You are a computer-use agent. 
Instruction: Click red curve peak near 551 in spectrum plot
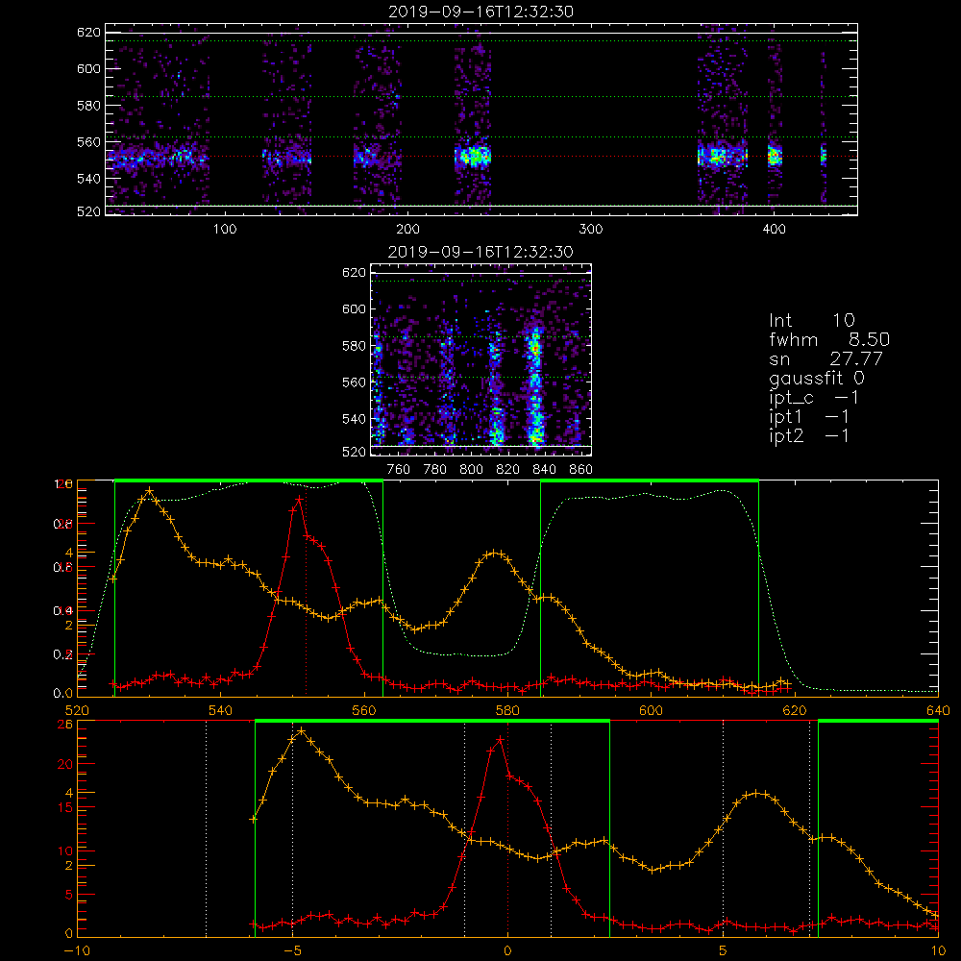(x=299, y=500)
